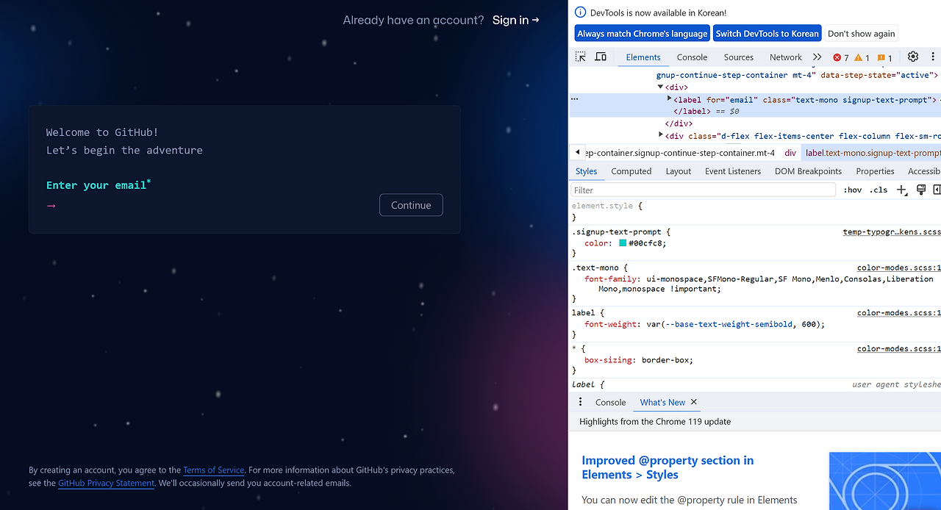Click the box-sizing border-box declaration

click(639, 360)
